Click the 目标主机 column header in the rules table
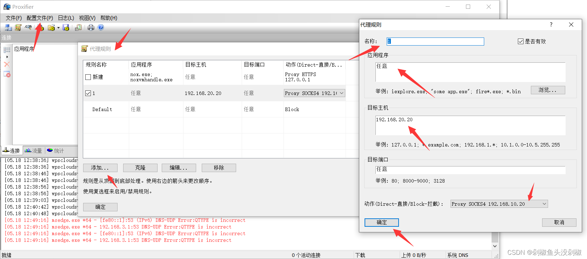The width and height of the screenshot is (587, 259). (212, 65)
